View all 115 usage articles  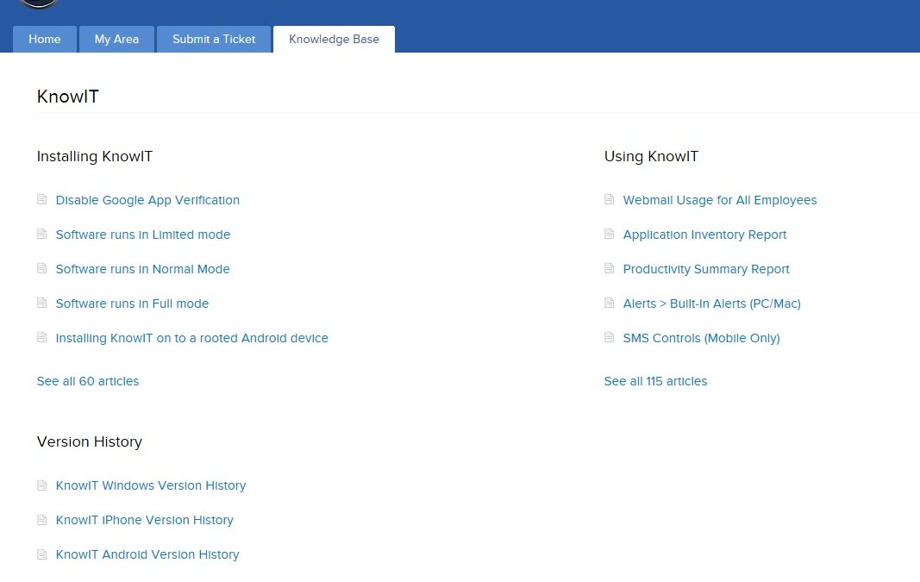point(656,381)
